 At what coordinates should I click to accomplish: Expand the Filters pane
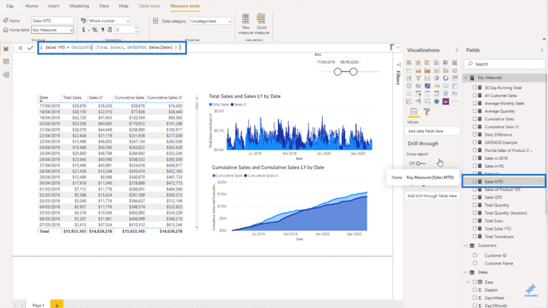398,65
